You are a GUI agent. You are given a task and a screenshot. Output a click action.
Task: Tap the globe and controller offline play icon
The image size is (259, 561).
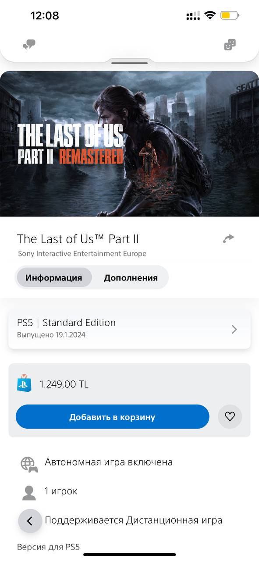[29, 464]
